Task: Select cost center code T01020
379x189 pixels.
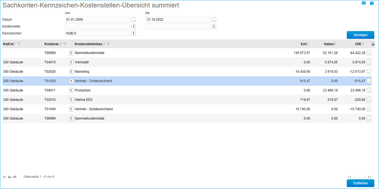Action: [50, 81]
